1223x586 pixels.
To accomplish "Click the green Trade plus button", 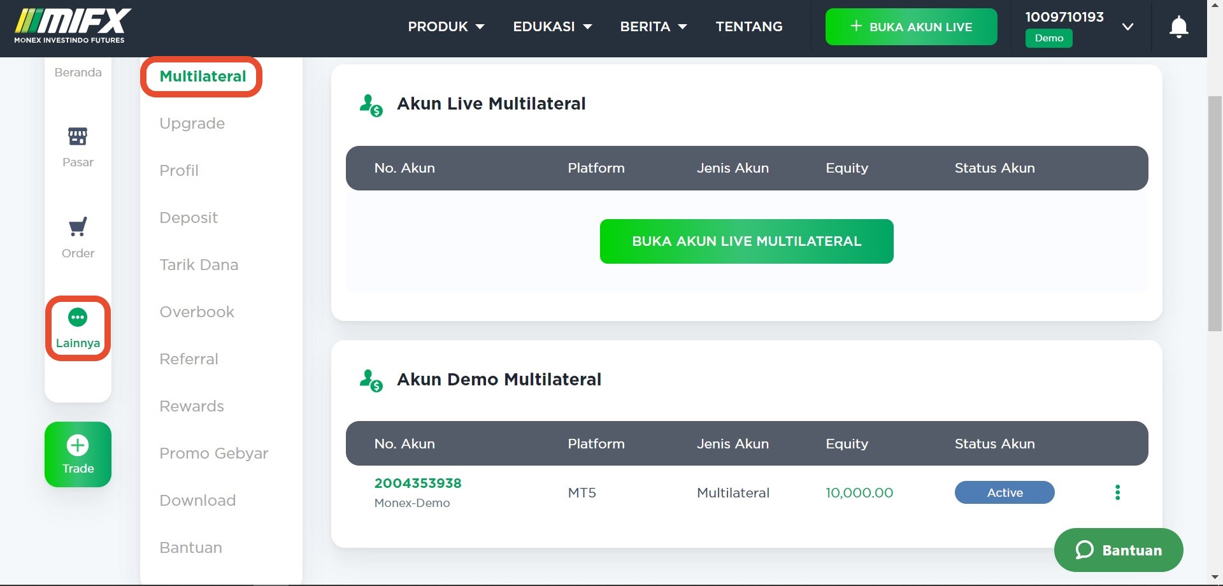I will 78,455.
